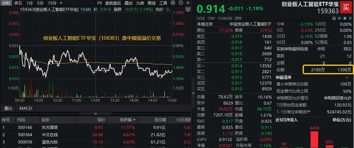
Task: Click the ETF name heading 创业板人工智能ETF华宝
Action: [310, 4]
